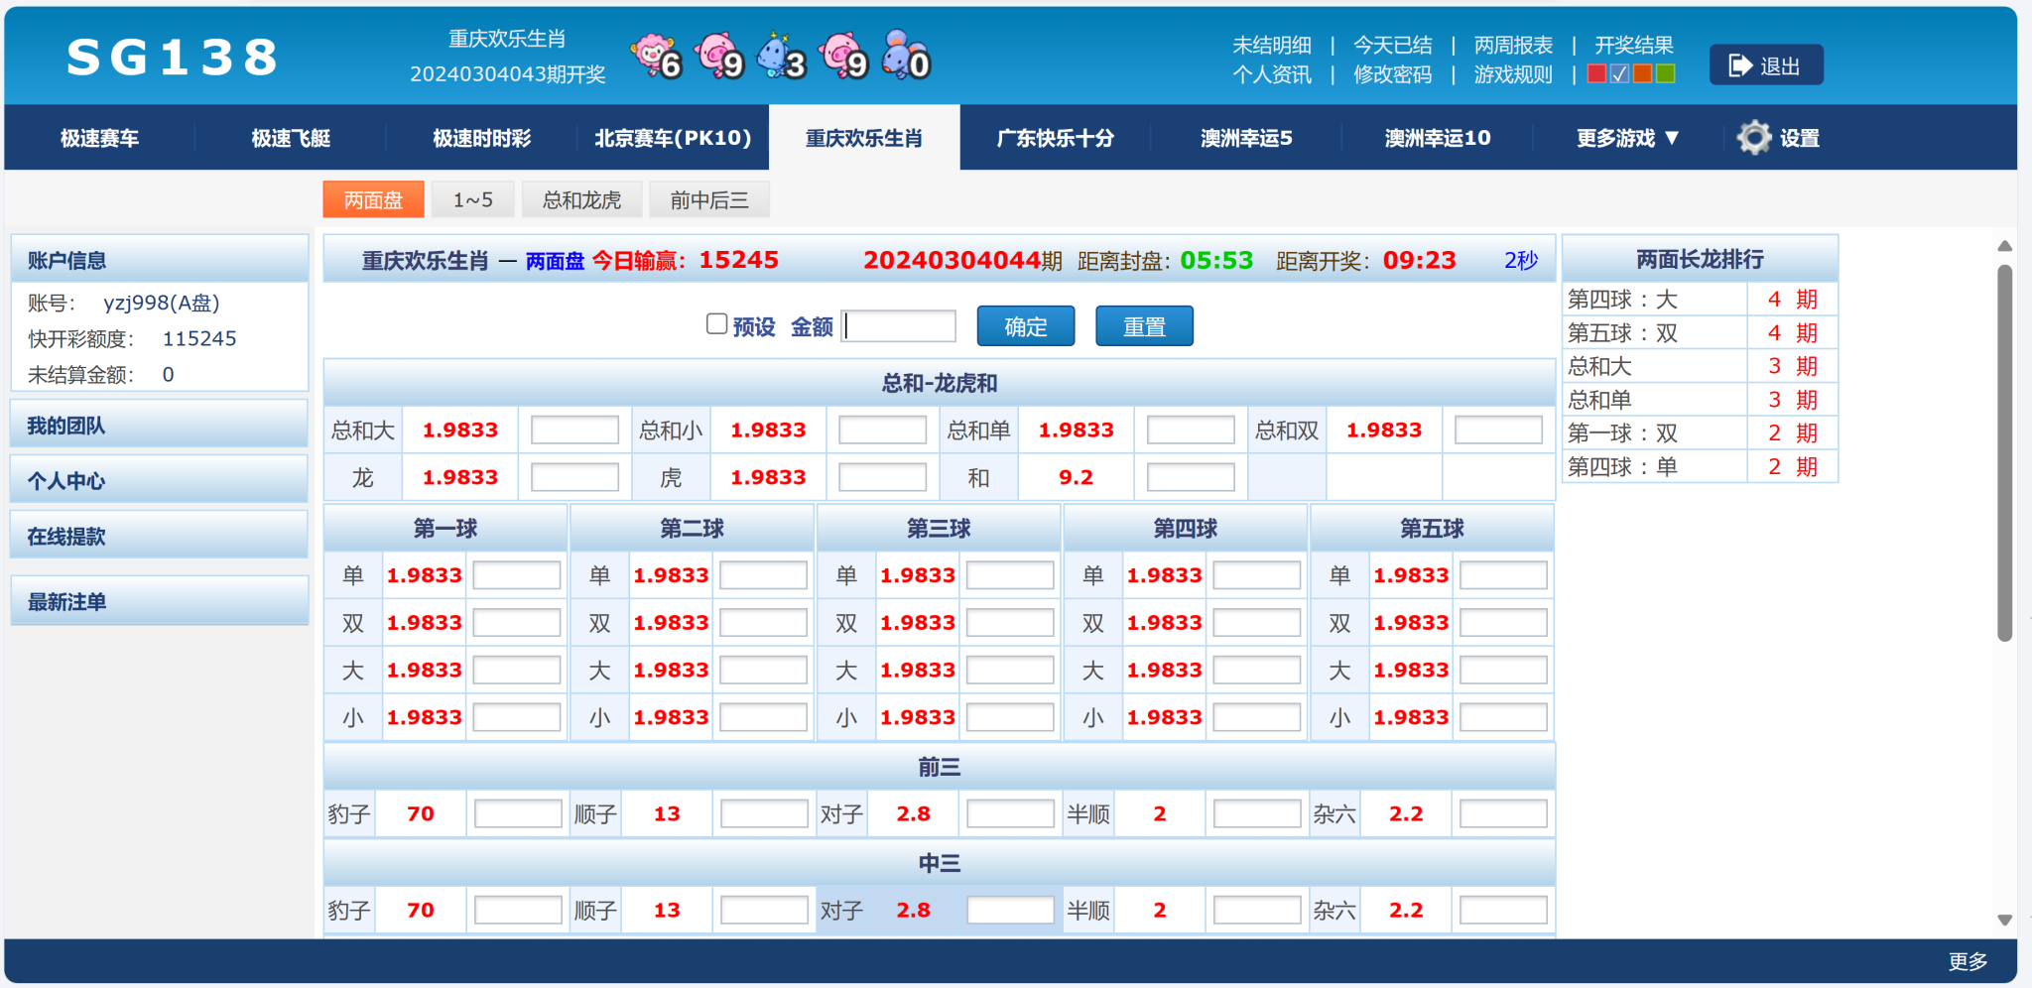Click the 重置 reset button
Screen dimensions: 2032x988
[1143, 326]
